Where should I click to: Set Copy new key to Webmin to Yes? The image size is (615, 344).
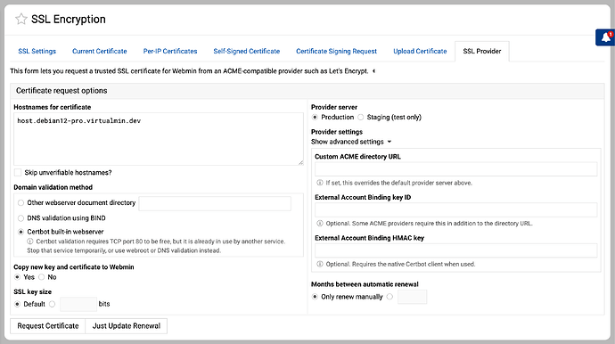click(x=17, y=277)
